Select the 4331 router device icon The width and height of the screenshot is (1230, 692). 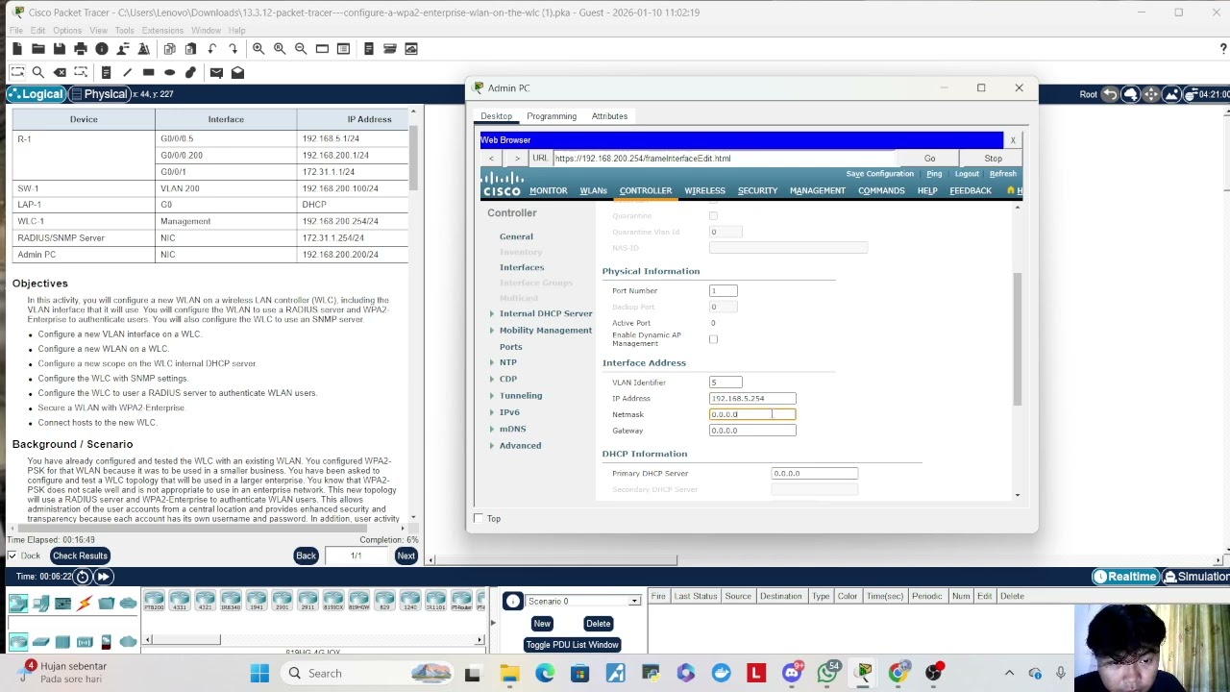(180, 602)
